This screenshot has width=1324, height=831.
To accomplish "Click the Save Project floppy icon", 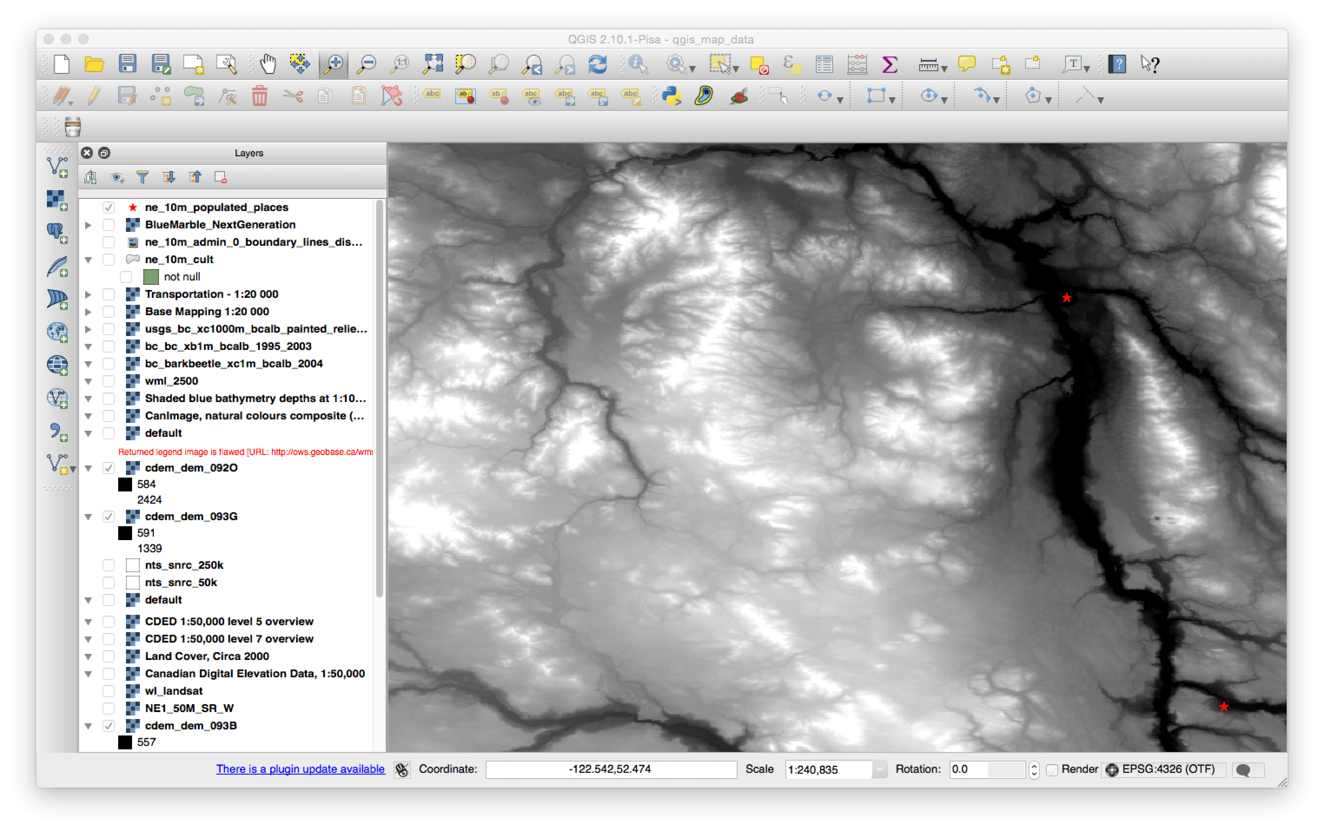I will click(128, 64).
